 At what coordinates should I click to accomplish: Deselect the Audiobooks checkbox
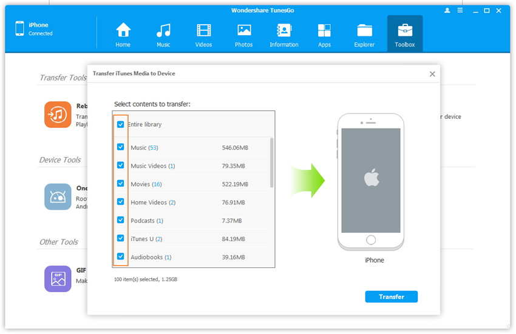[121, 256]
